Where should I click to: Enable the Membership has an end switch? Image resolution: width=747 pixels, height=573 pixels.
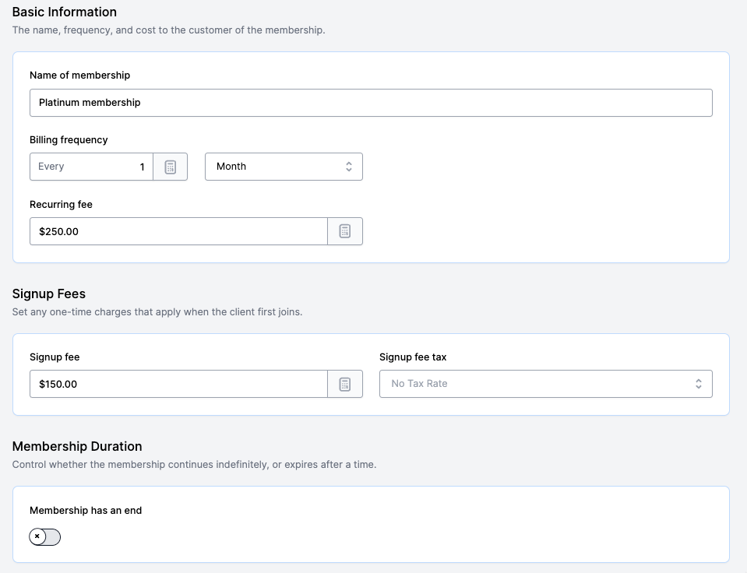[x=45, y=536]
